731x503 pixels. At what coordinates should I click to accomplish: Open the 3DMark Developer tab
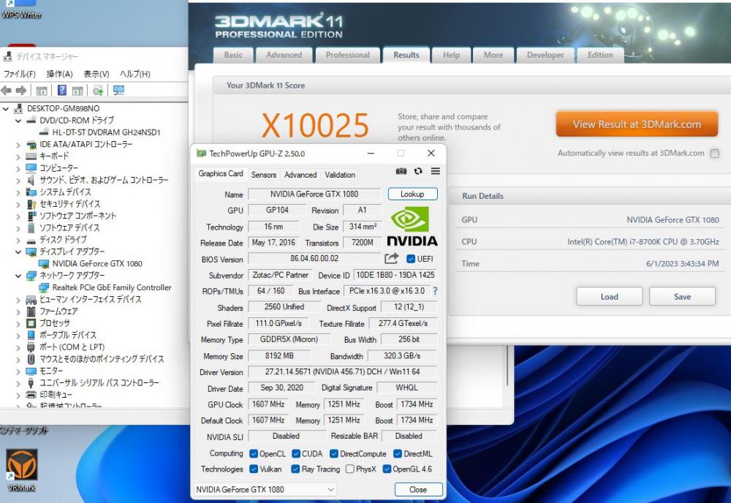point(545,55)
